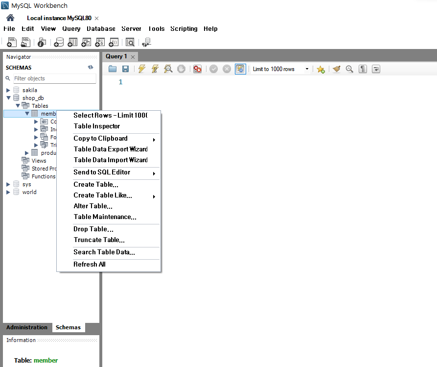
Task: Open Copy to Clipboard submenu
Action: pos(109,139)
